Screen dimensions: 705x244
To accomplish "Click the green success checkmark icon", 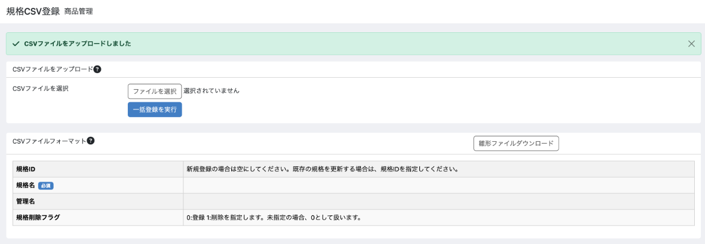I will click(x=16, y=44).
